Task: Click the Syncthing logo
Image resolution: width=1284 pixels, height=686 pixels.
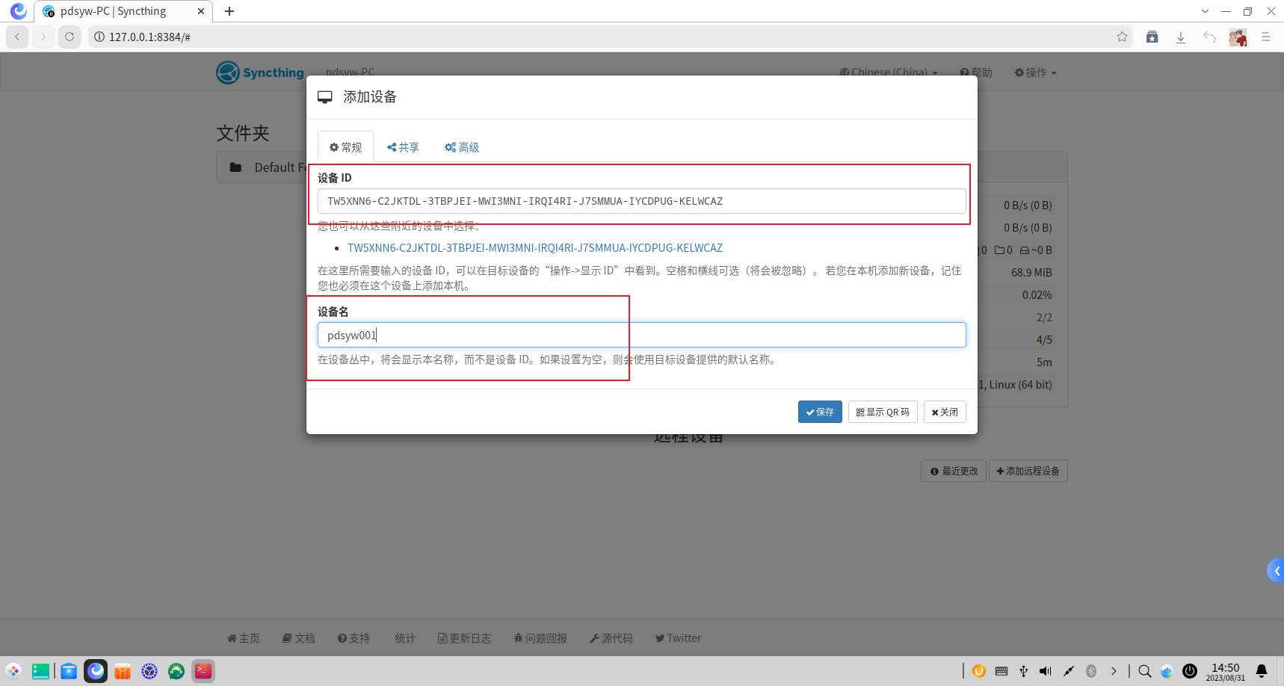Action: (x=260, y=72)
